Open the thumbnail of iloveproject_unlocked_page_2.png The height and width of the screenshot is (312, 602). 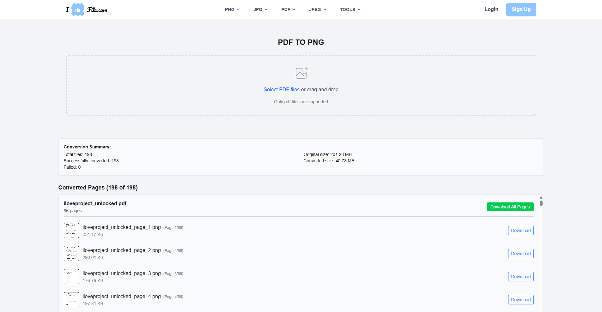[71, 253]
